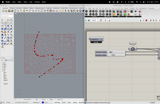Click the light bulb Hide icon in Rhino toolbar

click(66, 11)
